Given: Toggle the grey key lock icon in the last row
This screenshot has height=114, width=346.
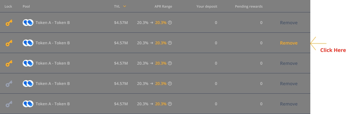Looking at the screenshot, I should click(x=9, y=104).
